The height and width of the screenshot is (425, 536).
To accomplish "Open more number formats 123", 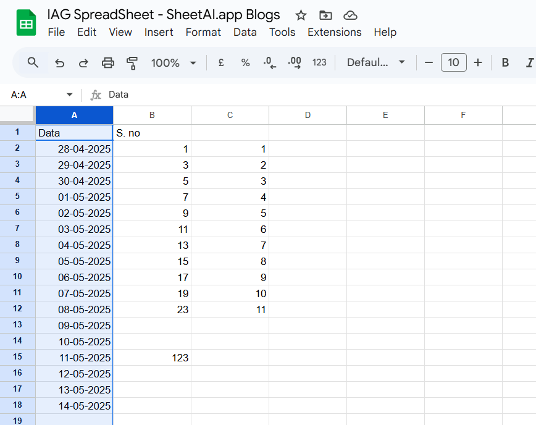I will tap(319, 62).
